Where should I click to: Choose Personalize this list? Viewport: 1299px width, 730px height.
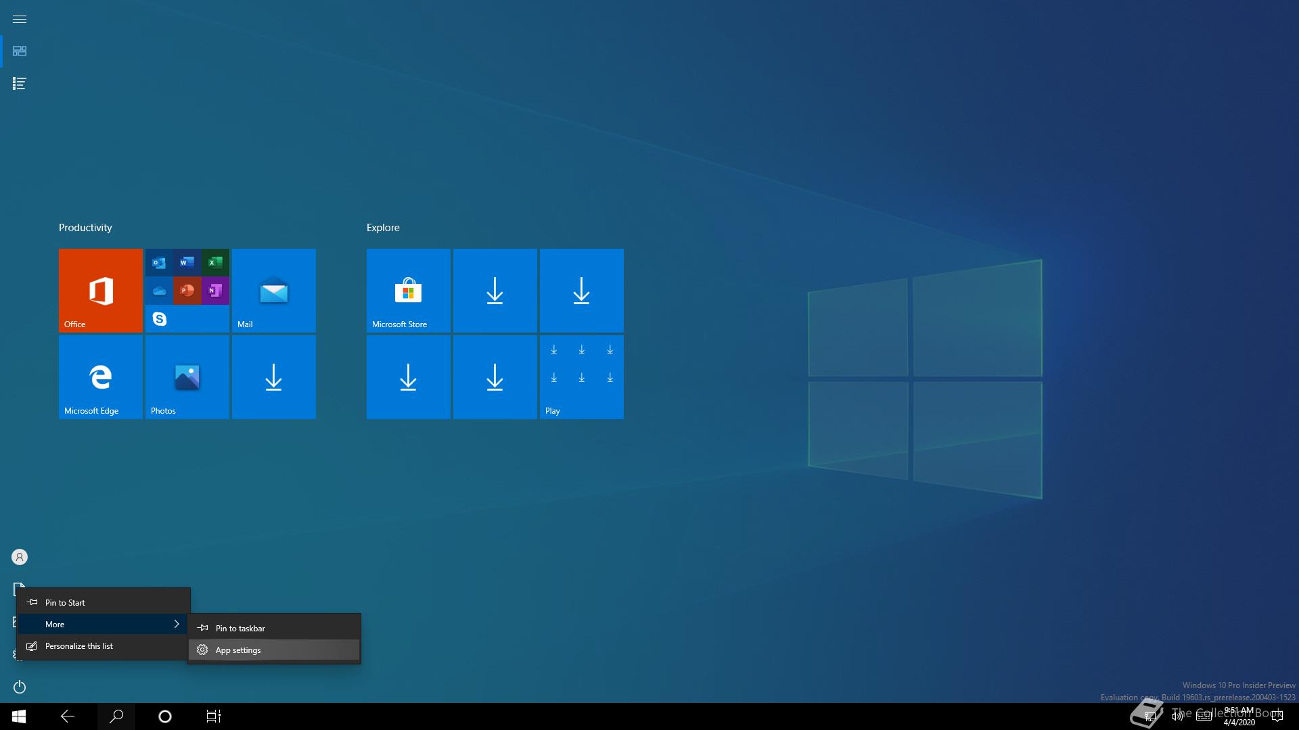pyautogui.click(x=104, y=646)
